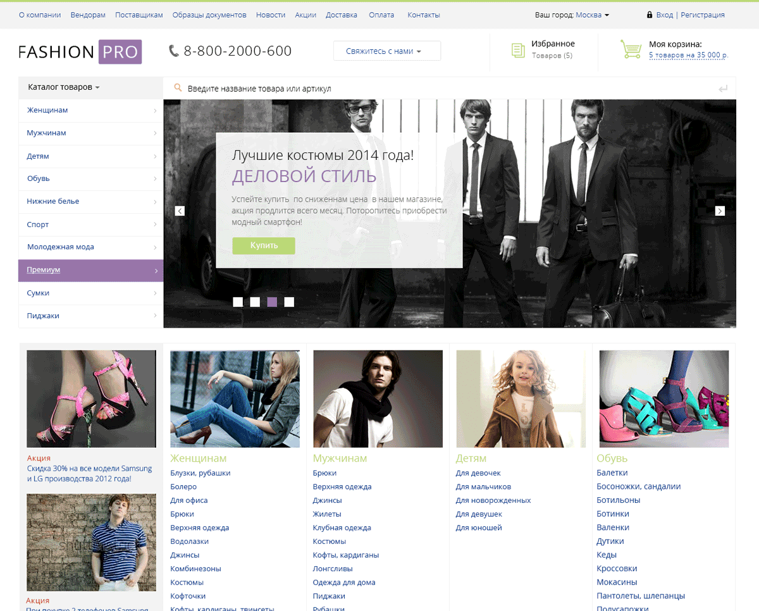Screen dimensions: 759x611
Task: Expand the Каталог товаров menu
Action: (x=64, y=87)
